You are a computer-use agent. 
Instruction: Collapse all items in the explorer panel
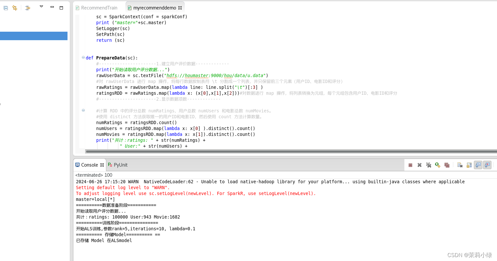click(x=6, y=8)
